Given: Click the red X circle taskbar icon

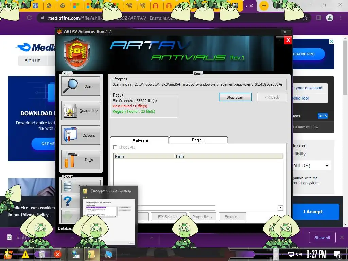Looking at the screenshot, I should coord(58,254).
